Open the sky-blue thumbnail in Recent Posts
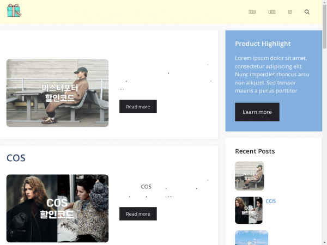 251,238
